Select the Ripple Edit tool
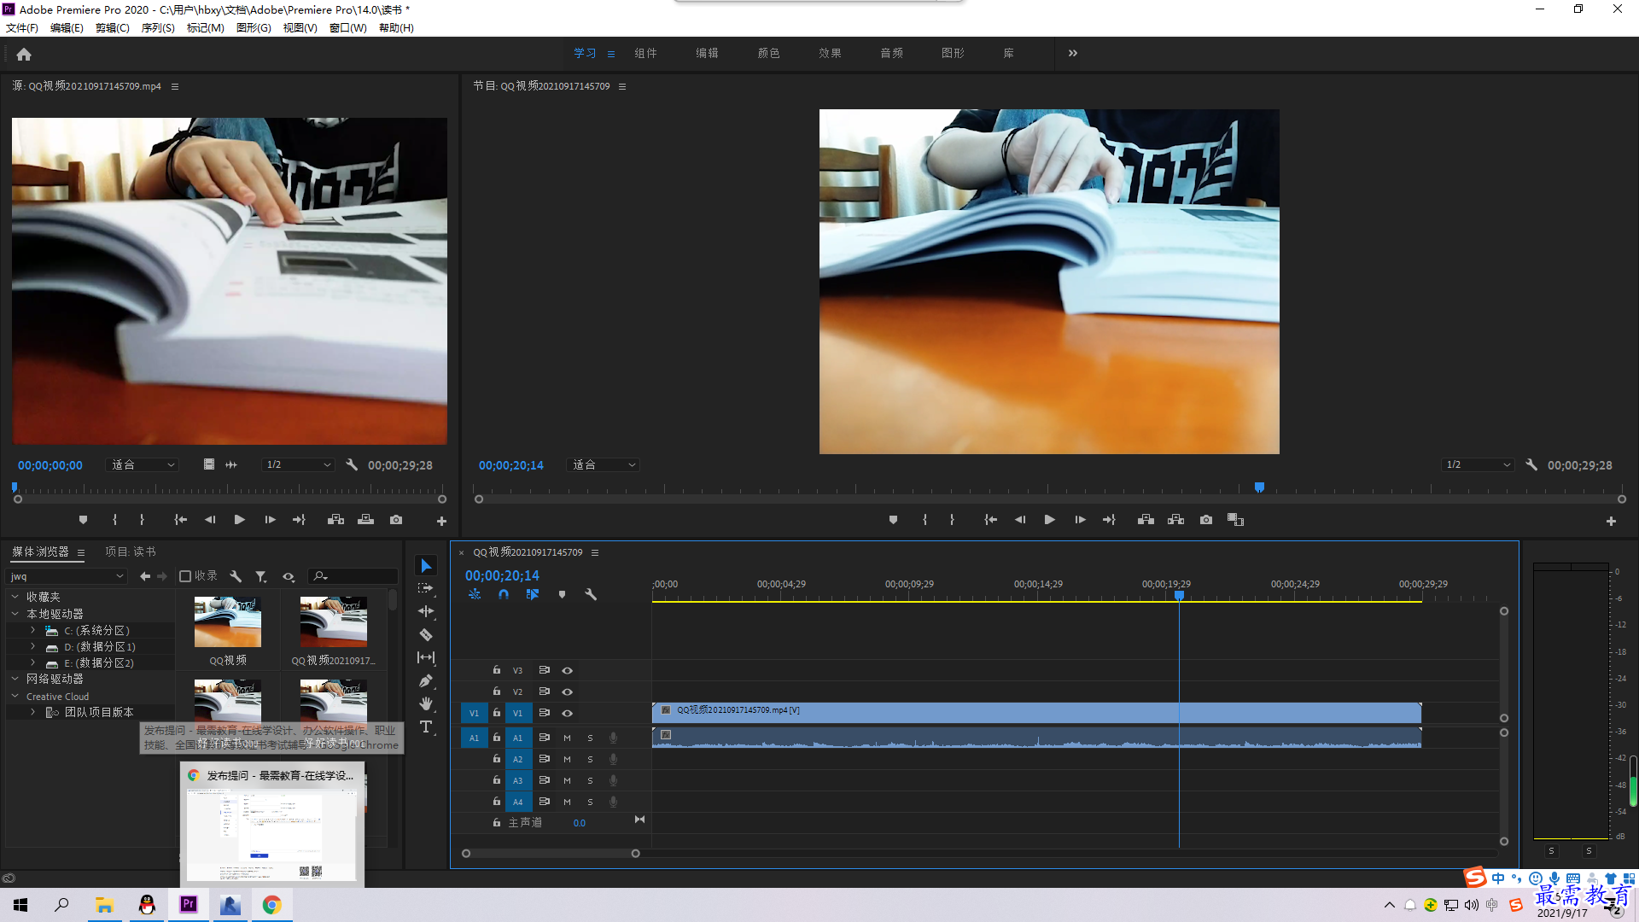This screenshot has width=1639, height=922. (x=426, y=611)
